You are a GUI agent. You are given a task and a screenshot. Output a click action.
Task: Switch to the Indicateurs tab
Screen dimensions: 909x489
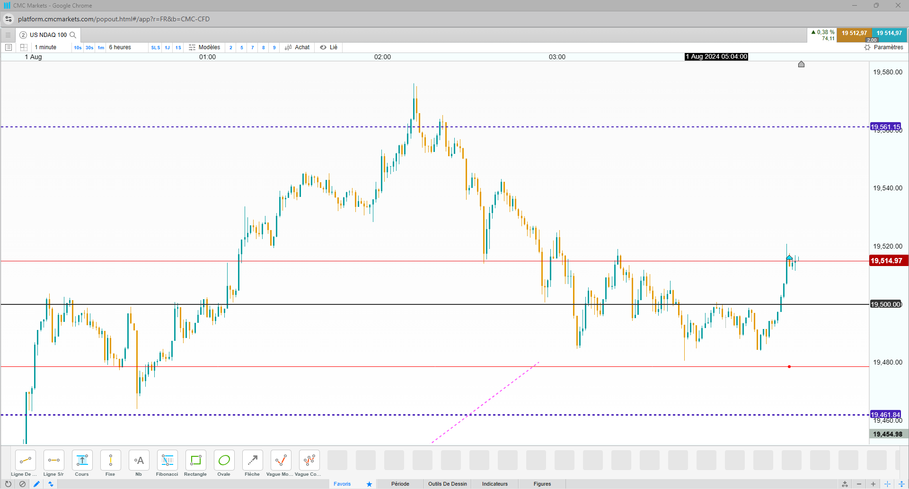pos(495,484)
